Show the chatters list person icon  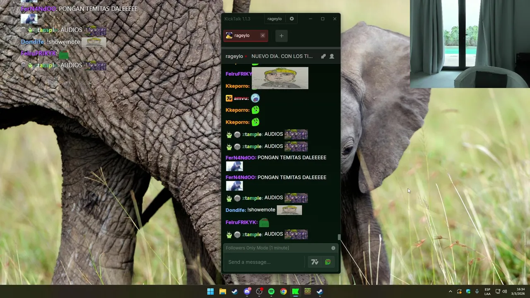click(x=332, y=56)
